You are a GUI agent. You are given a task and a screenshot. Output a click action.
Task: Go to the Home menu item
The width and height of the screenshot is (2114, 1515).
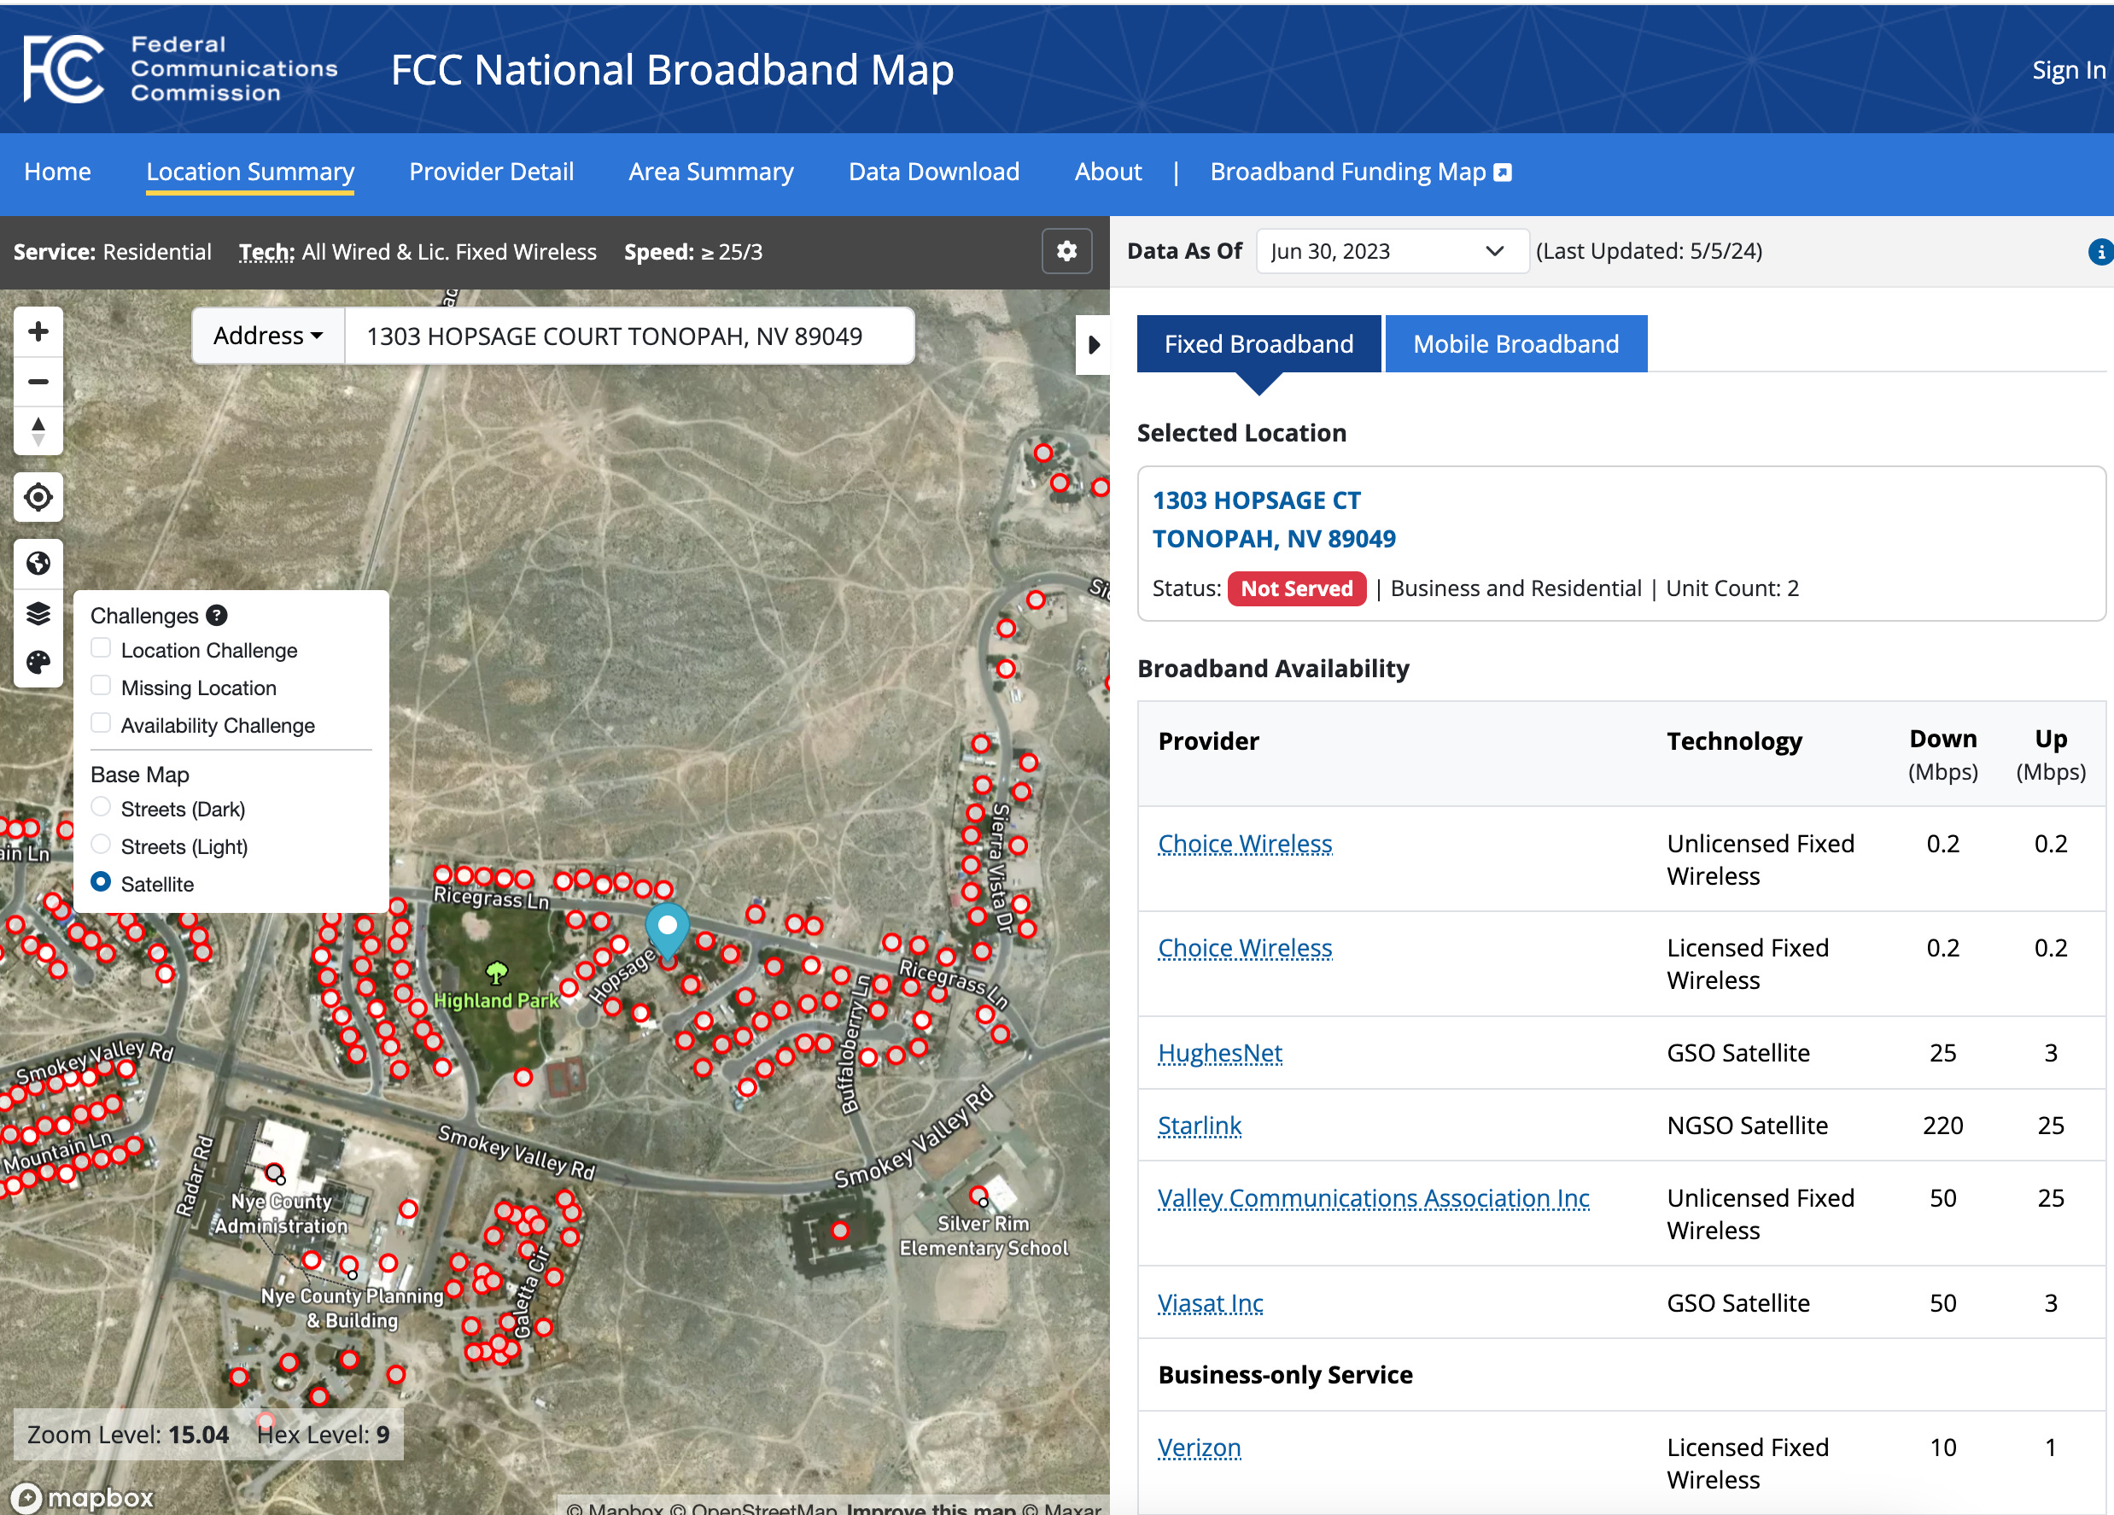point(58,172)
